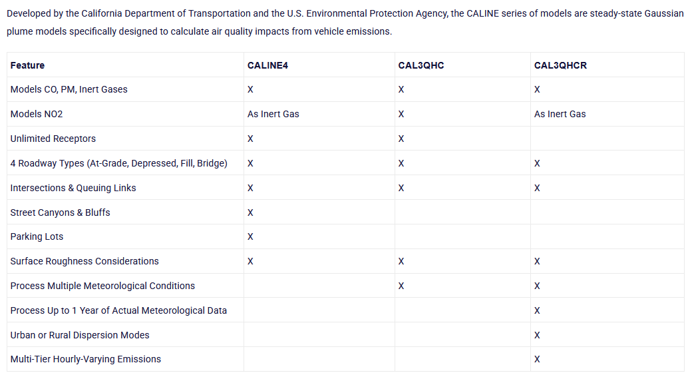This screenshot has height=387, width=690.
Task: Select the "Models CO, PM, Inert Gases" row label
Action: [x=69, y=89]
